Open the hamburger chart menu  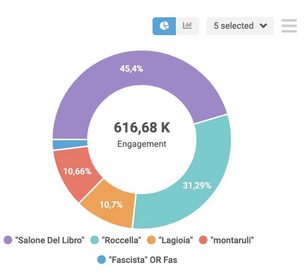(x=289, y=26)
